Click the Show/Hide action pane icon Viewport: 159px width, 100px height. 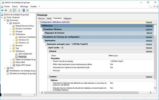tap(27, 10)
